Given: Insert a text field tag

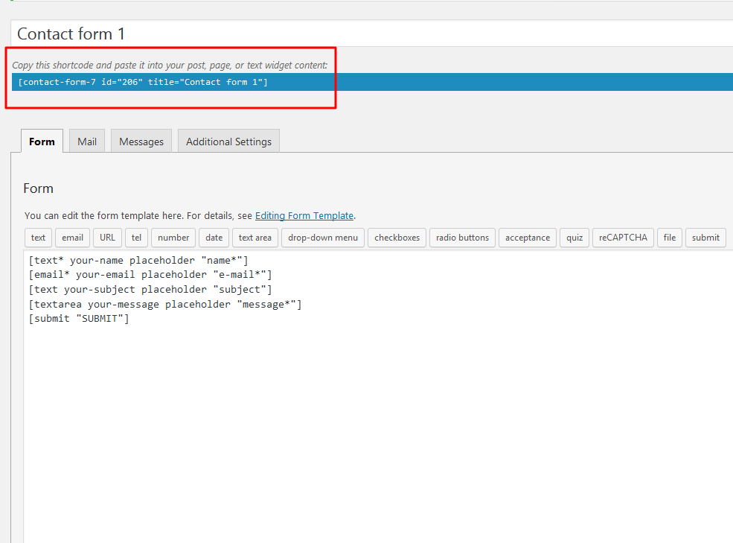Looking at the screenshot, I should [x=38, y=238].
